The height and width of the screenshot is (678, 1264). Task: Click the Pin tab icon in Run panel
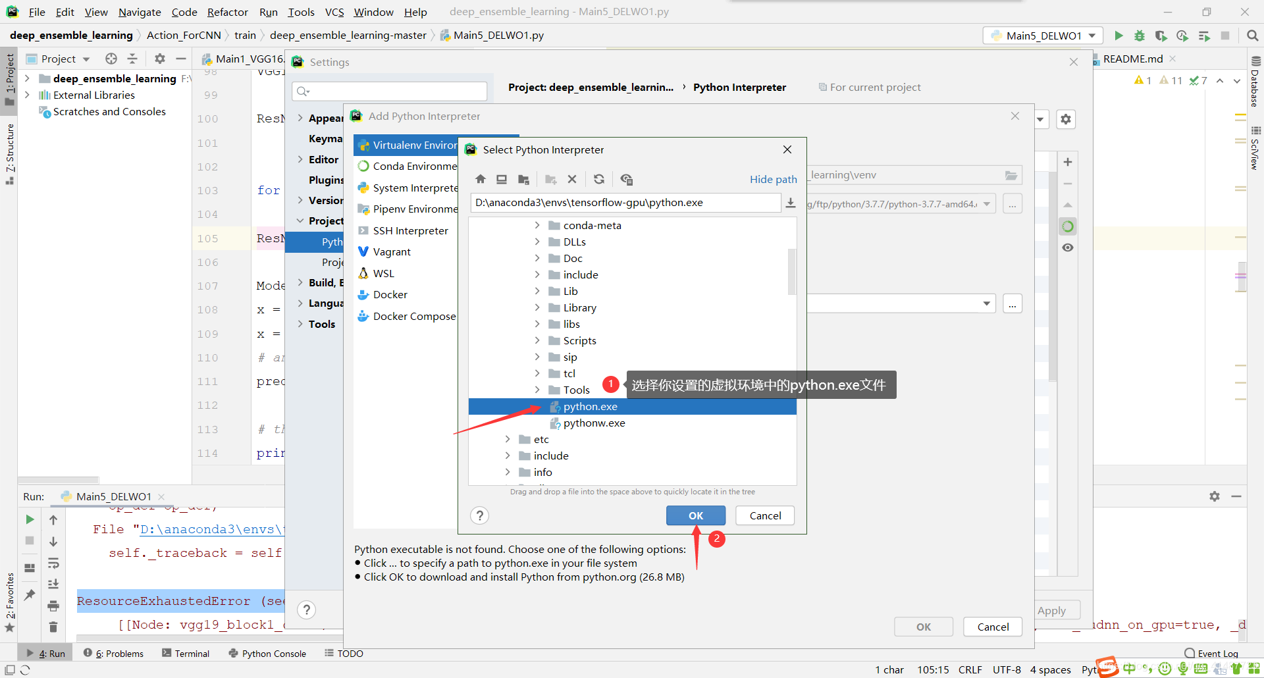[x=30, y=595]
